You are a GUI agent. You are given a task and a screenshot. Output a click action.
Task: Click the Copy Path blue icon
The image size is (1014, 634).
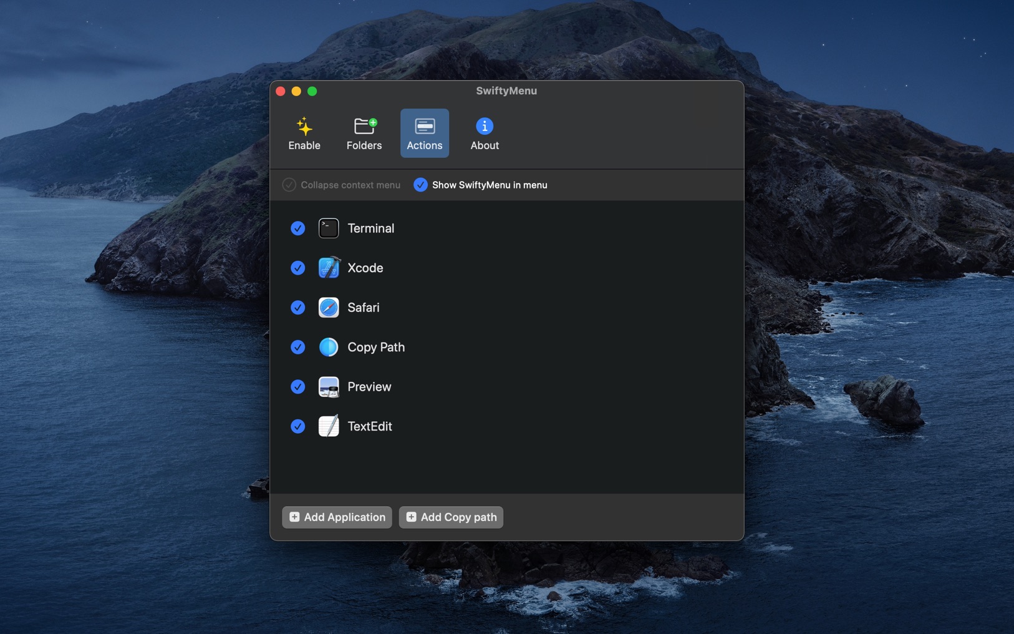click(329, 347)
